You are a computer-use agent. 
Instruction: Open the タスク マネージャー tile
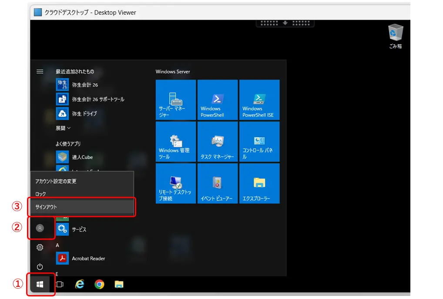click(x=218, y=141)
